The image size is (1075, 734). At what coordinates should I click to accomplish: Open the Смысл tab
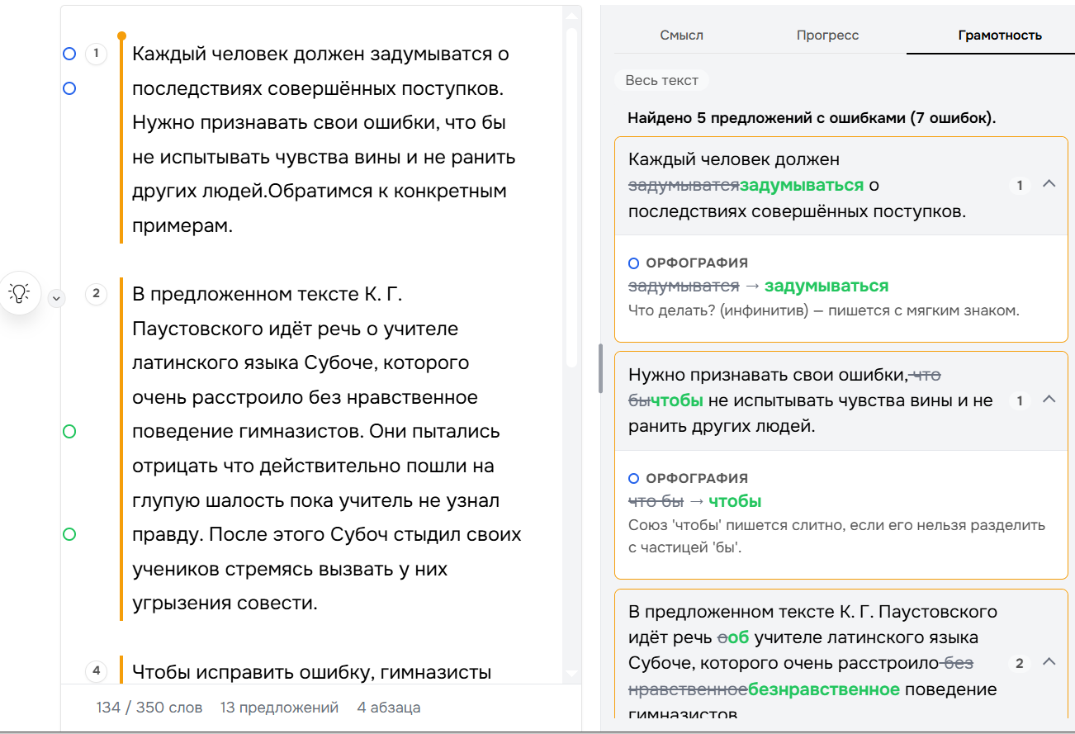tap(682, 36)
